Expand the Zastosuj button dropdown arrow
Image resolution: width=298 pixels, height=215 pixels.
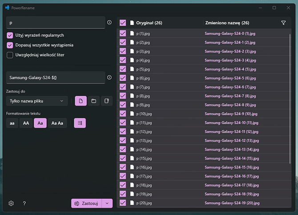pyautogui.click(x=107, y=203)
